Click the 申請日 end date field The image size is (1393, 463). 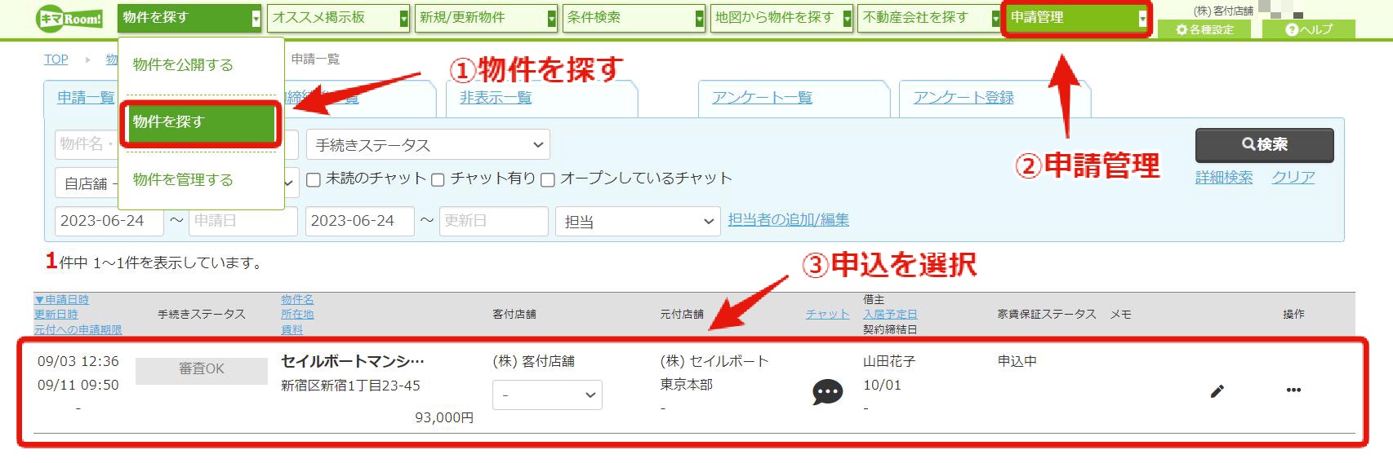[243, 221]
